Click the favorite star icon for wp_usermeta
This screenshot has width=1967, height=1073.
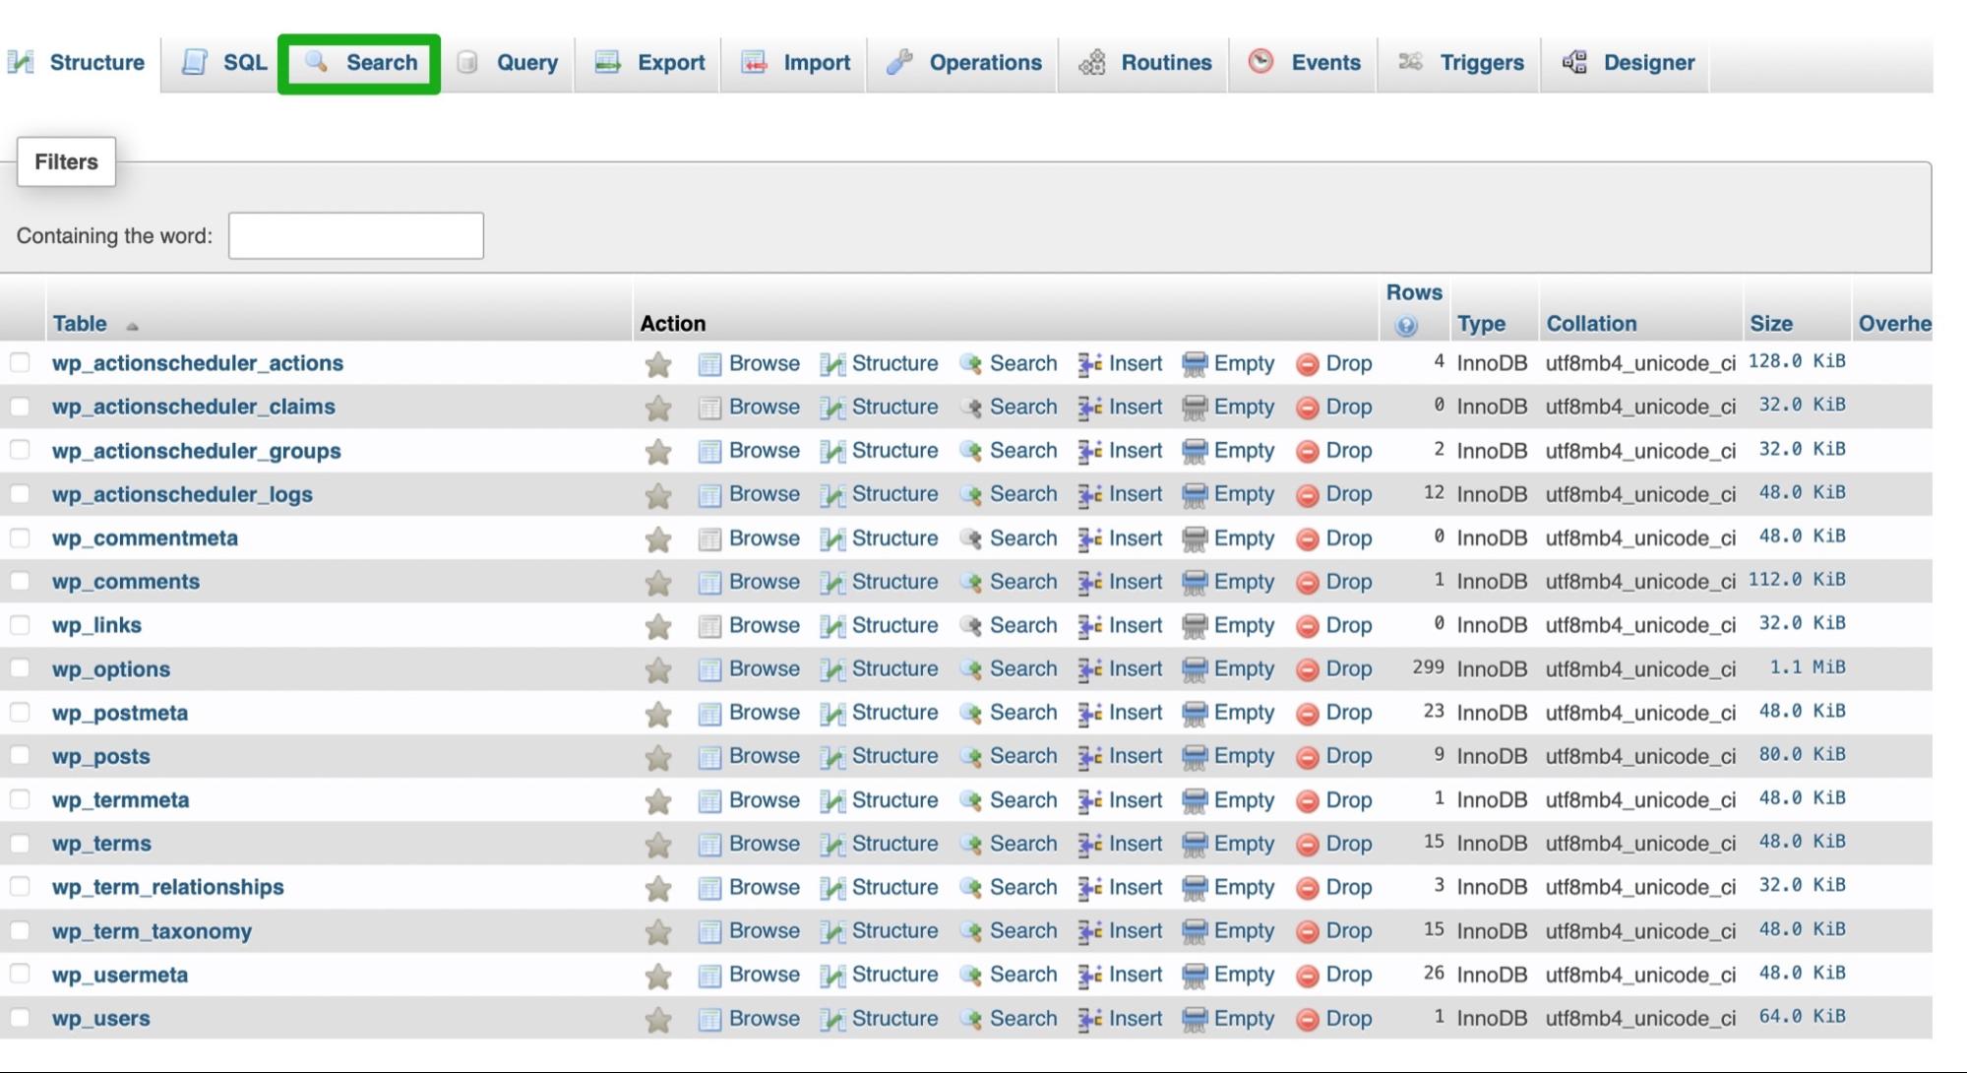point(656,974)
